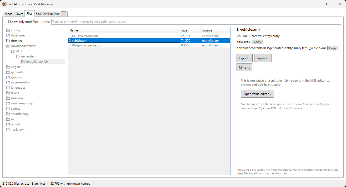The height and width of the screenshot is (187, 346).
Task: Click the scripts folder icon
Action: pyautogui.click(x=8, y=109)
